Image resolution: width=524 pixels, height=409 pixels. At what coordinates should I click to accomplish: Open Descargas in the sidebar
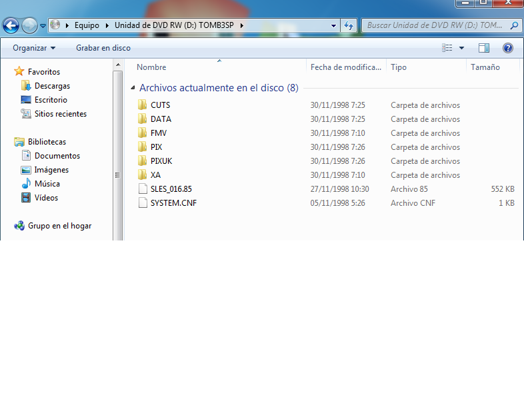point(53,86)
